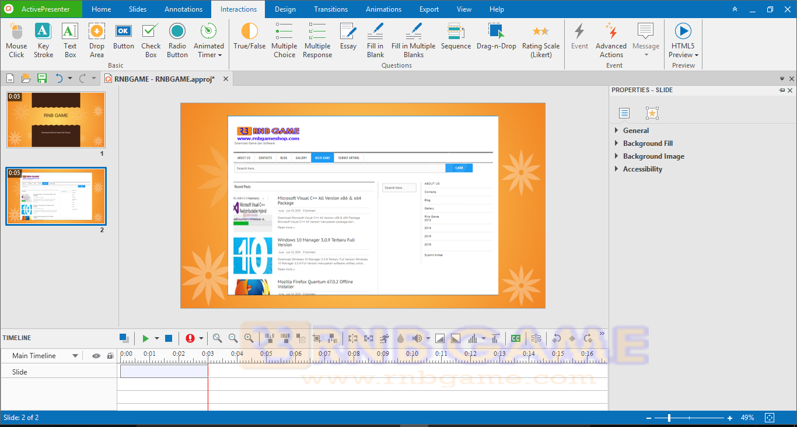Play the timeline preview
Image resolution: width=797 pixels, height=427 pixels.
click(146, 338)
